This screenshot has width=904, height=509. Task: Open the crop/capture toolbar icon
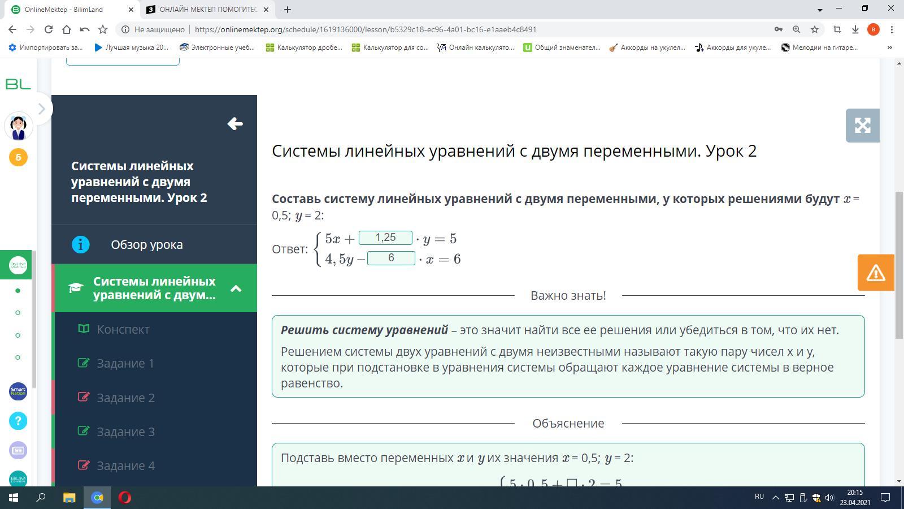(x=837, y=29)
